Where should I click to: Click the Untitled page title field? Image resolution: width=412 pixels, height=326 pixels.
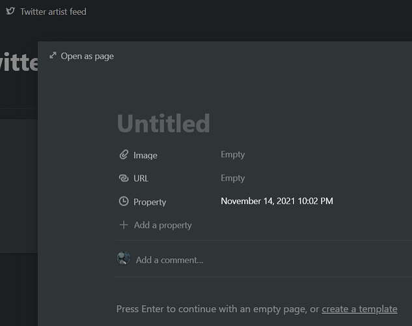click(163, 123)
